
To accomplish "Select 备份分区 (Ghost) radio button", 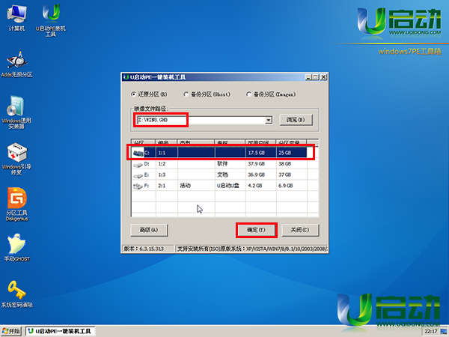I will [x=186, y=94].
